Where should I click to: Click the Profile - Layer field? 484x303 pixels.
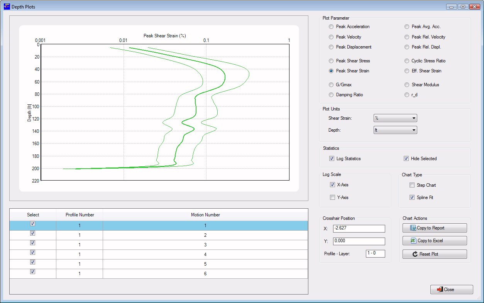(x=375, y=254)
